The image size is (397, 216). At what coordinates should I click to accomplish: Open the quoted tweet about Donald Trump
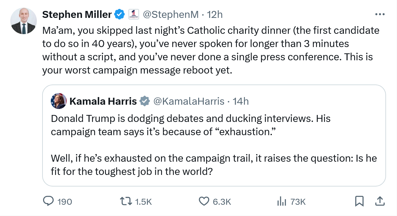214,146
